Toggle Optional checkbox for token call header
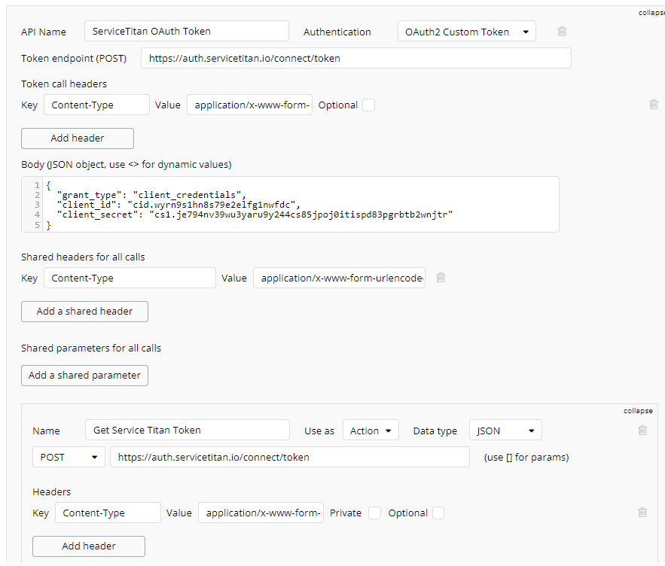 coord(368,105)
